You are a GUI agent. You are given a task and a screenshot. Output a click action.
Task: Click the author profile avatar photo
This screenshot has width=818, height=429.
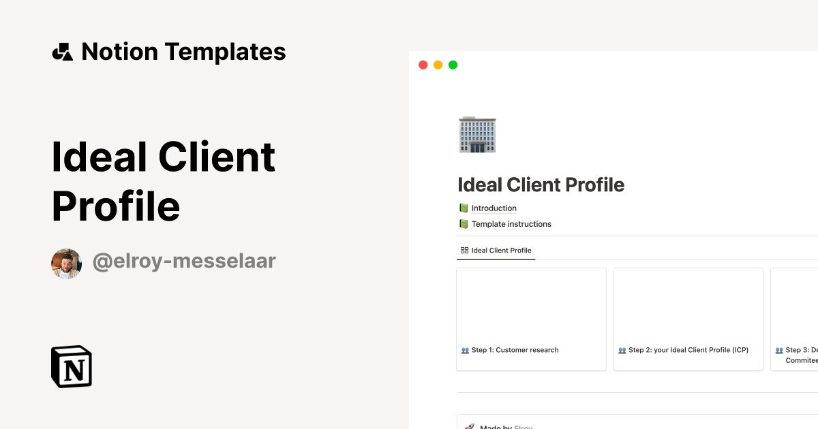(66, 263)
